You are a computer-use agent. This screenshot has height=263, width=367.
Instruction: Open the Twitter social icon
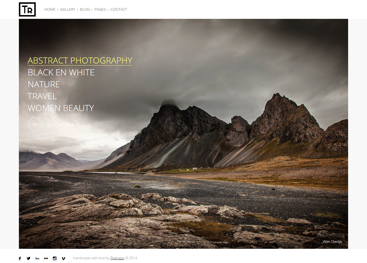(28, 258)
